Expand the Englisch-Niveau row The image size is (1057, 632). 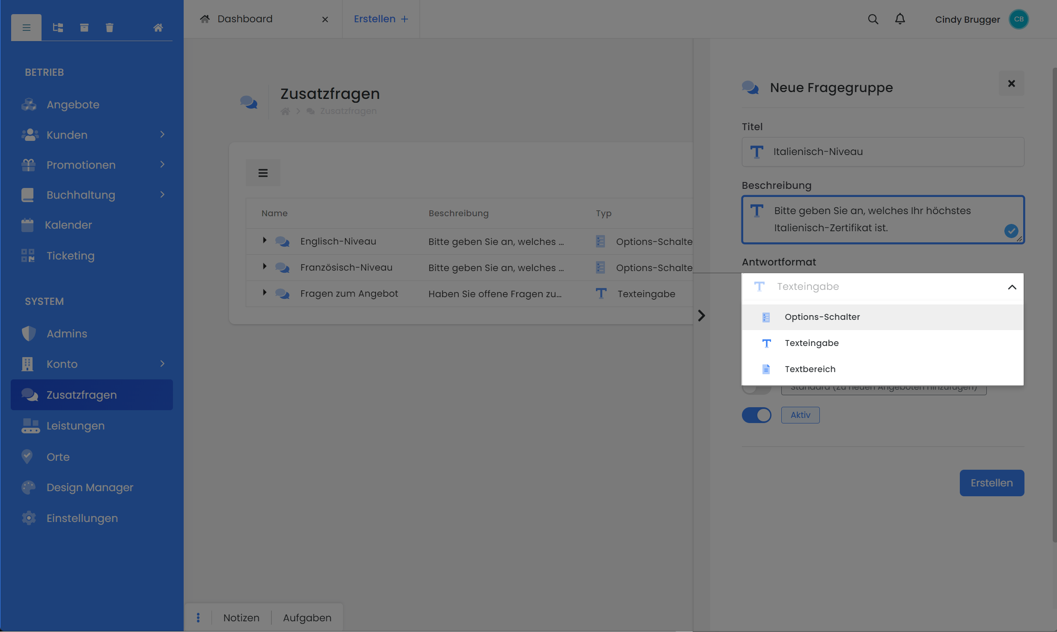(265, 241)
